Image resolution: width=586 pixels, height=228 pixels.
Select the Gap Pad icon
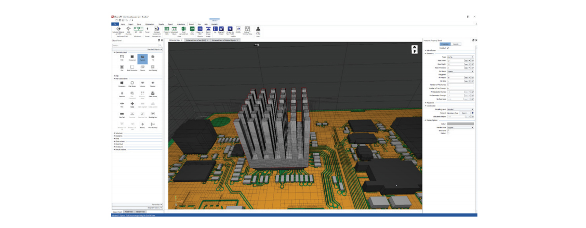pos(122,115)
